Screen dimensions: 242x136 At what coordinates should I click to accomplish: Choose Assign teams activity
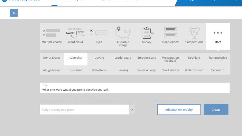(52, 70)
